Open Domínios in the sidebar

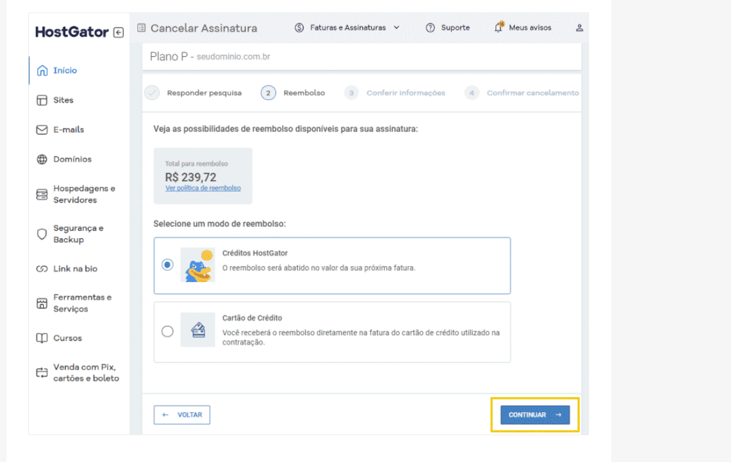pos(72,160)
